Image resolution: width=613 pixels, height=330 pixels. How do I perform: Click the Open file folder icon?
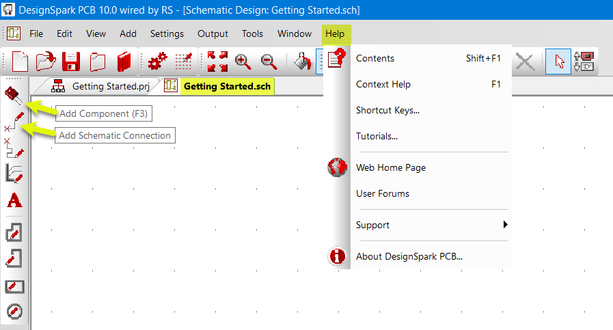(46, 61)
